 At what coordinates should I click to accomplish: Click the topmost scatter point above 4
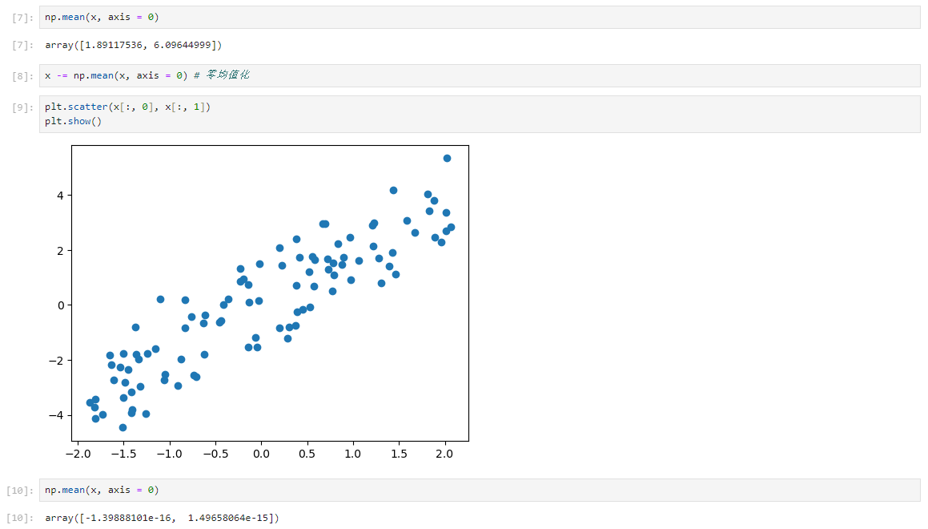[x=447, y=158]
